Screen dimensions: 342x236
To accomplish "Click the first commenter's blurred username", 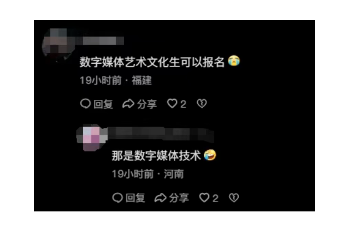I will (x=101, y=40).
